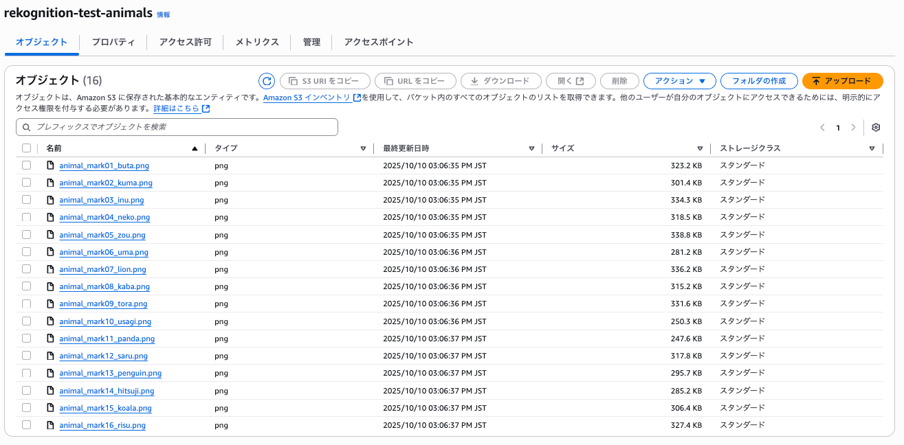Viewport: 904px width, 445px height.
Task: Open table preferences gear icon
Action: (875, 127)
